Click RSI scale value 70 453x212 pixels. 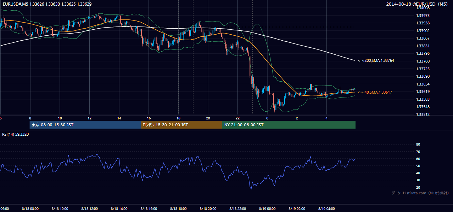point(418,152)
